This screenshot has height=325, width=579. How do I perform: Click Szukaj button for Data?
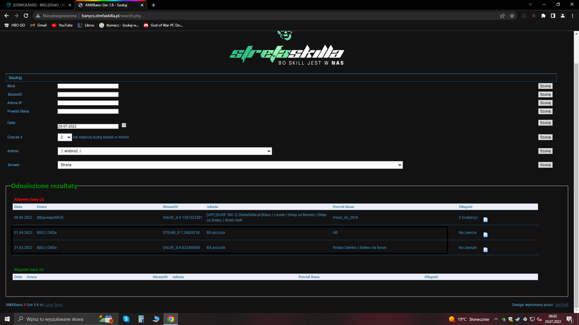click(x=545, y=123)
